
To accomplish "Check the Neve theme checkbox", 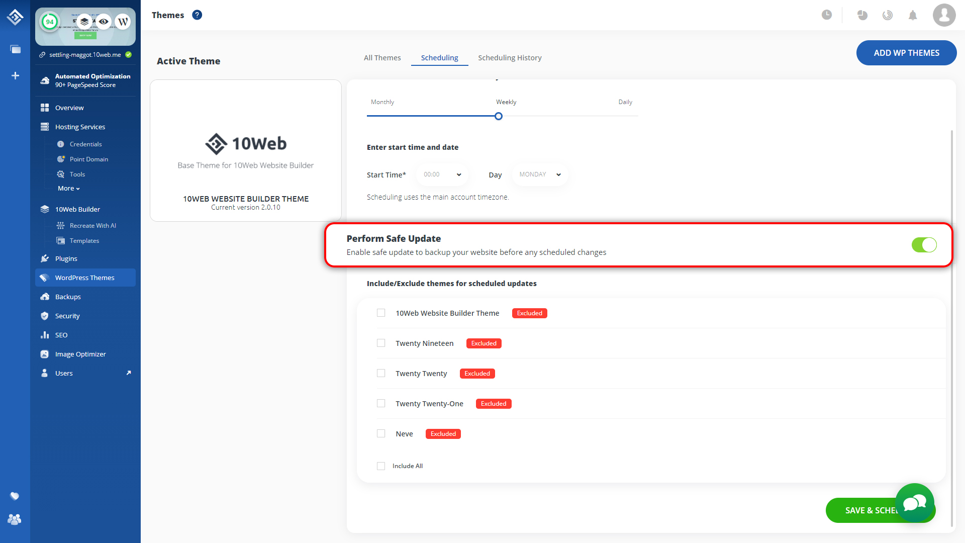I will [x=381, y=433].
